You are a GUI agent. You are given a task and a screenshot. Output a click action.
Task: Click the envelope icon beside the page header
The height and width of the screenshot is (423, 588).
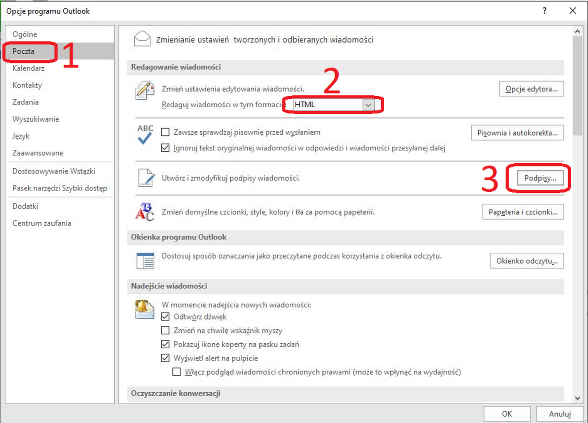pos(142,39)
